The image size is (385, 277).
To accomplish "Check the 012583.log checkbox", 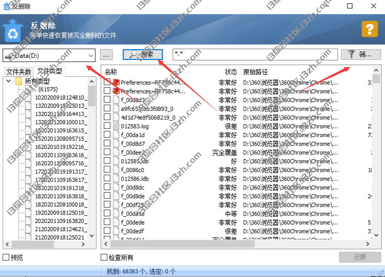I will (x=107, y=126).
